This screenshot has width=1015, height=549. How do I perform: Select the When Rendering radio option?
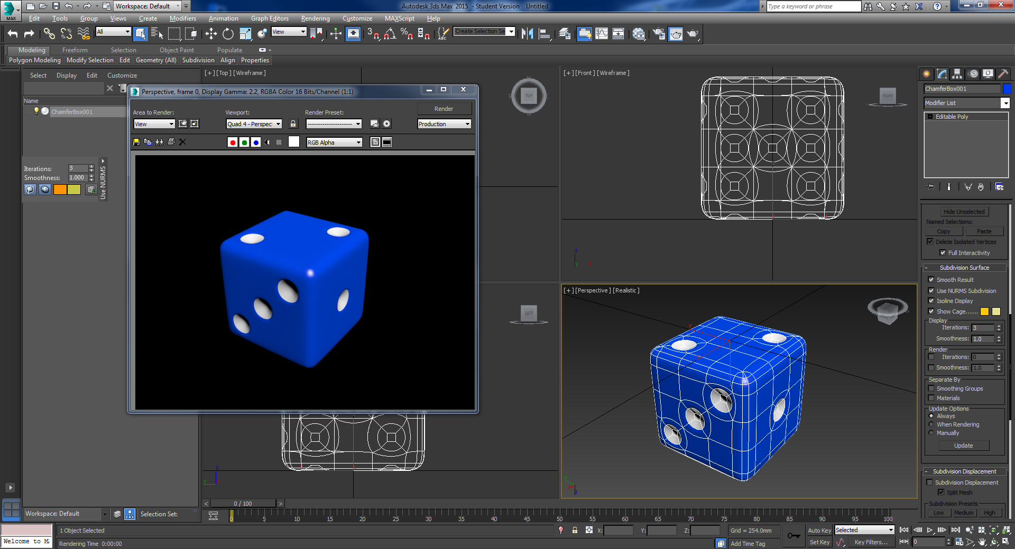pyautogui.click(x=931, y=424)
